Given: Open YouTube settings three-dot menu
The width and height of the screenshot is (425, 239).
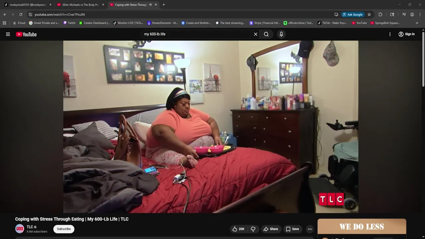Looking at the screenshot, I should coord(390,34).
